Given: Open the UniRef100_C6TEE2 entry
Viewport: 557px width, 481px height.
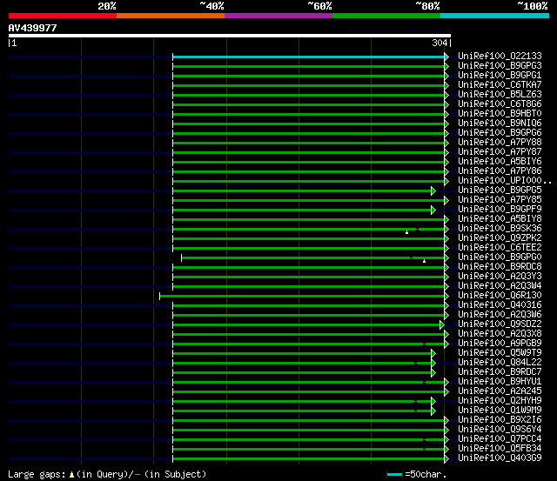Looking at the screenshot, I should pos(500,248).
